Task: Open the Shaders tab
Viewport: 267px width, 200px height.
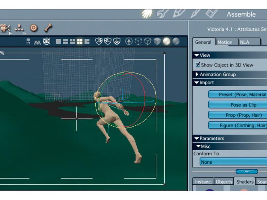Action: pyautogui.click(x=245, y=181)
